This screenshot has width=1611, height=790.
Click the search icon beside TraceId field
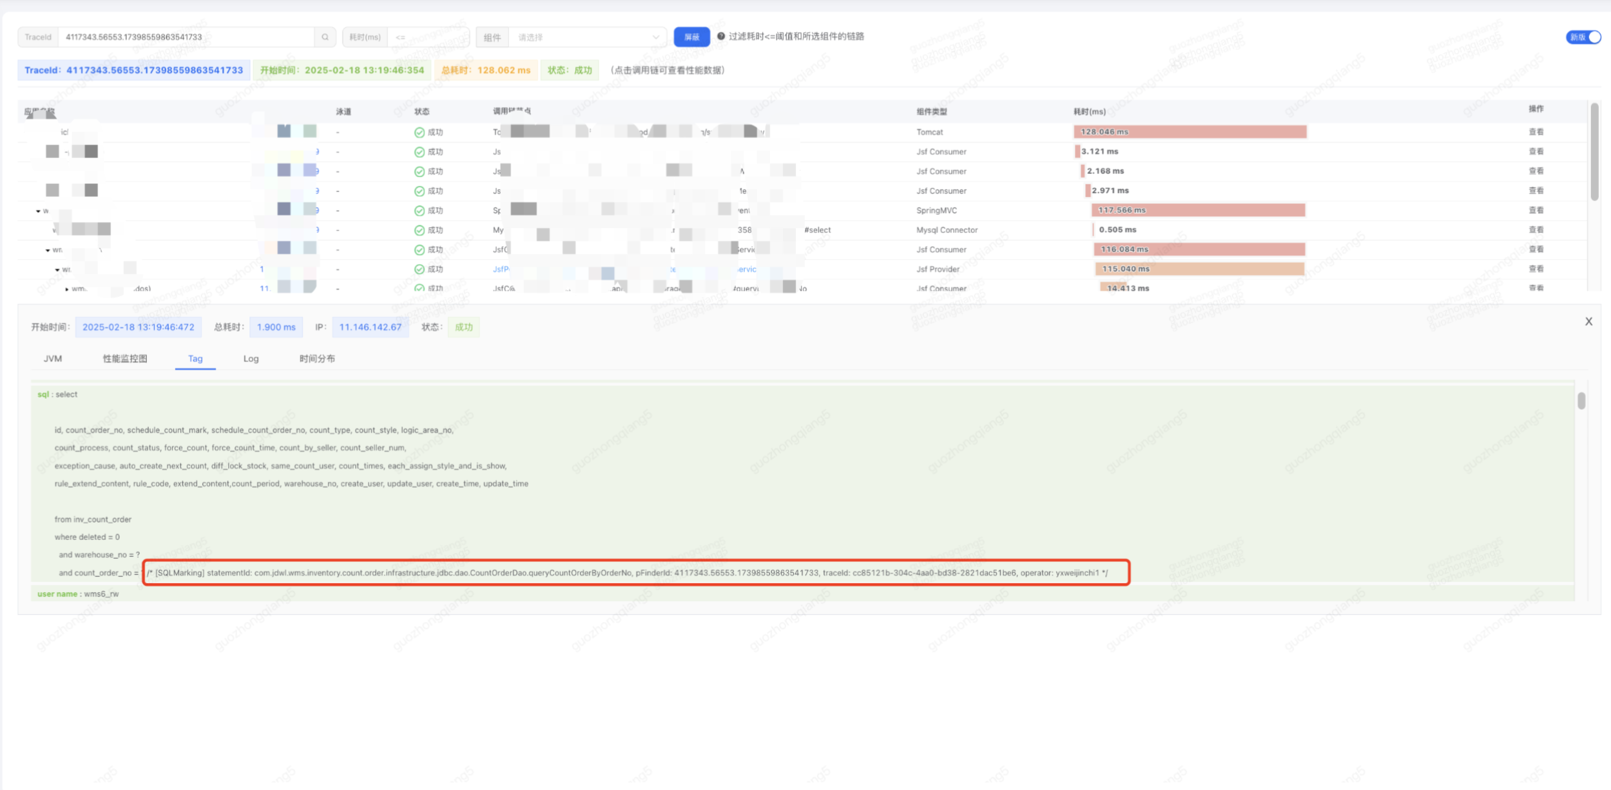click(325, 37)
